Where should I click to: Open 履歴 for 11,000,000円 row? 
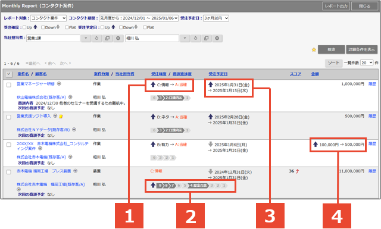click(372, 171)
